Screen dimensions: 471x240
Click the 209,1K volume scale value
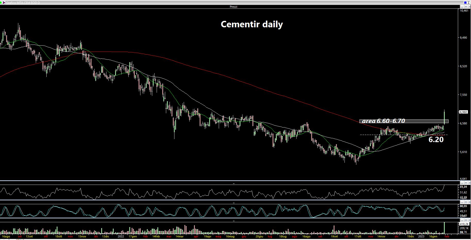[464, 228]
